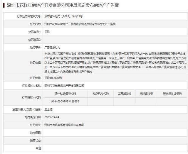Click the 处罚名称 label

[36, 24]
